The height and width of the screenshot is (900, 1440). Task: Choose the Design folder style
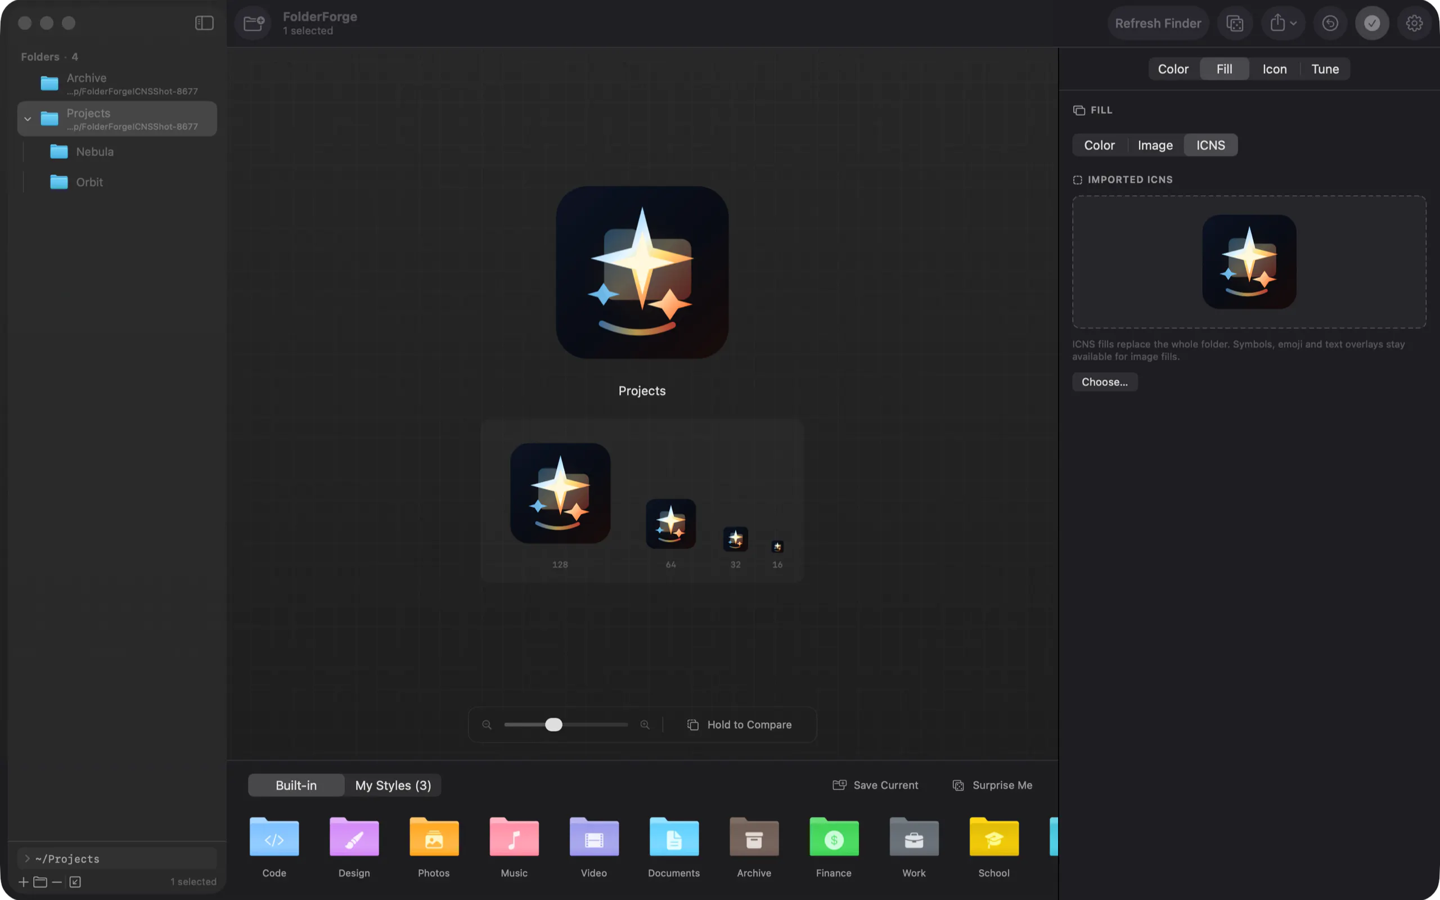[354, 847]
